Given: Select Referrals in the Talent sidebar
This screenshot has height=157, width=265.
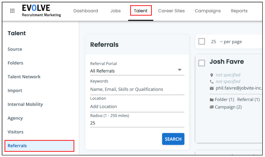Looking at the screenshot, I should (39, 146).
